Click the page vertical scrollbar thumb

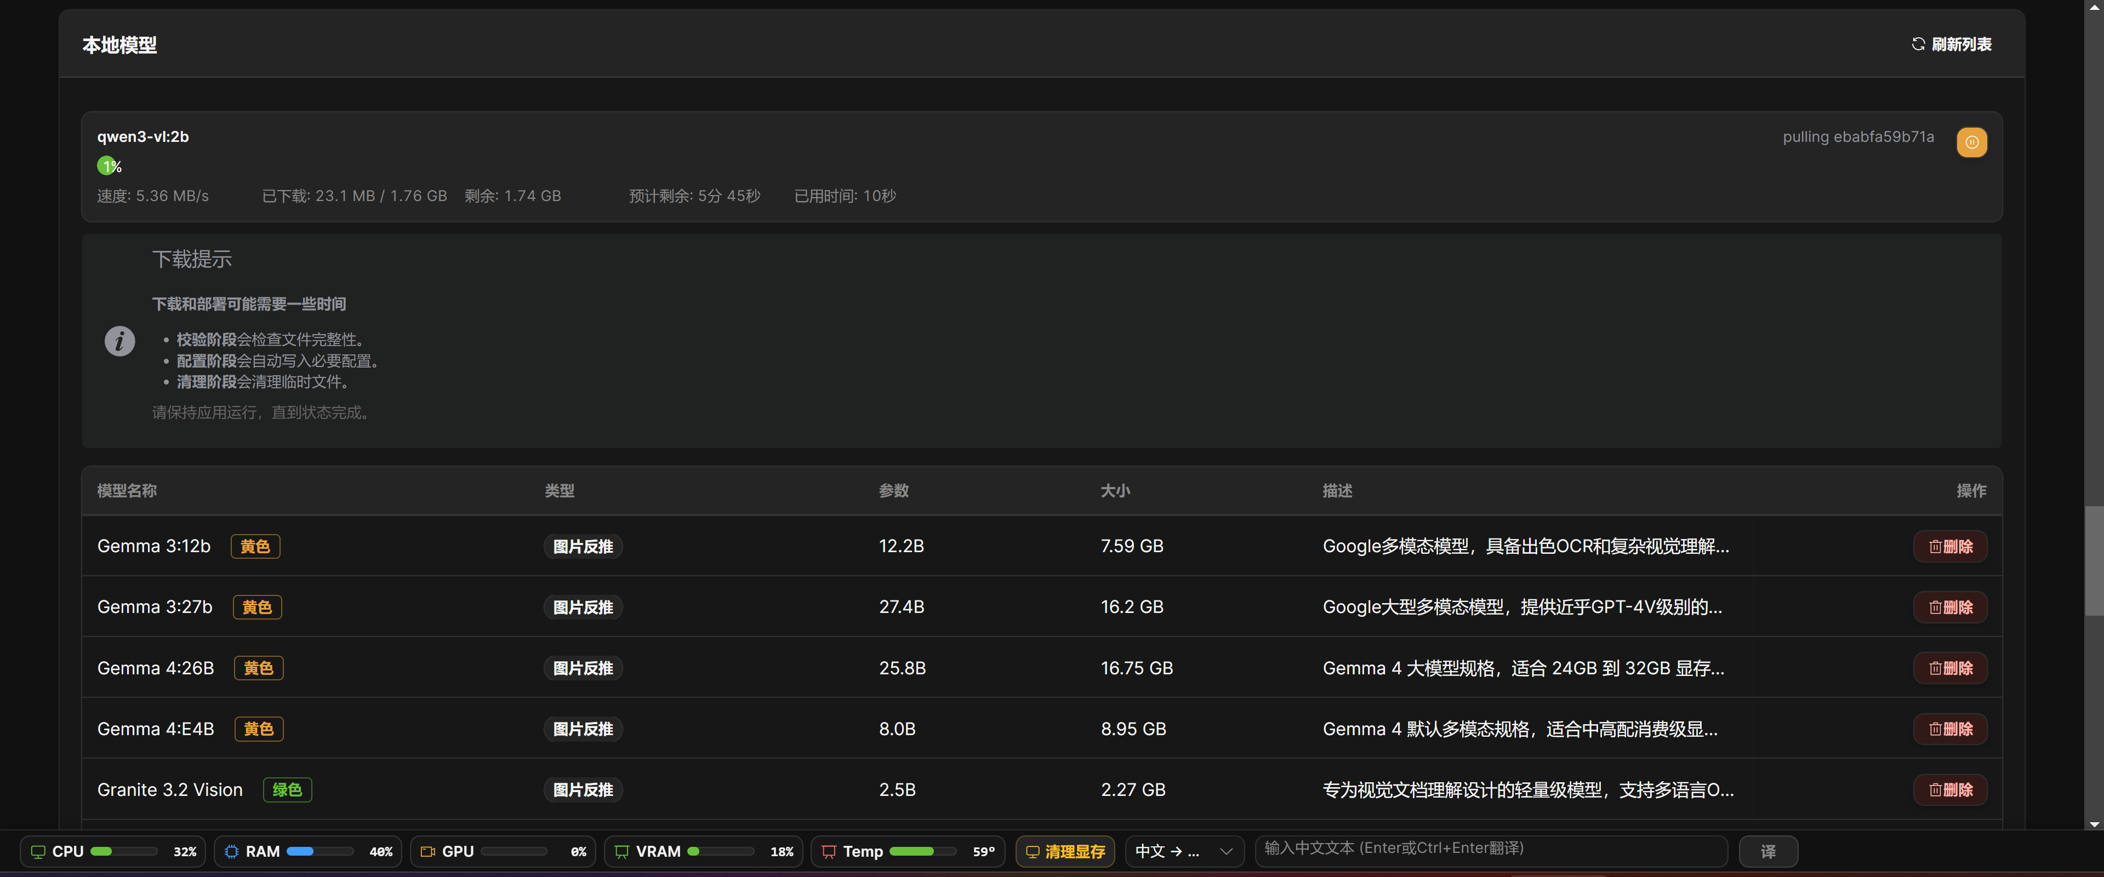click(x=2094, y=561)
